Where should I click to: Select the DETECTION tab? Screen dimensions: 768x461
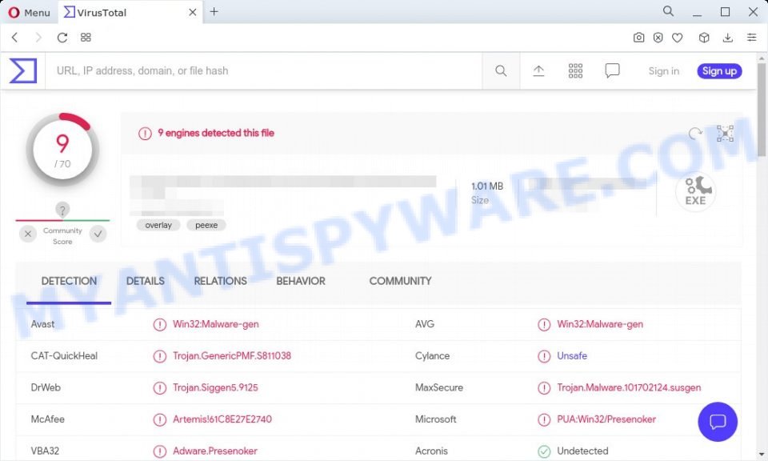pyautogui.click(x=69, y=281)
